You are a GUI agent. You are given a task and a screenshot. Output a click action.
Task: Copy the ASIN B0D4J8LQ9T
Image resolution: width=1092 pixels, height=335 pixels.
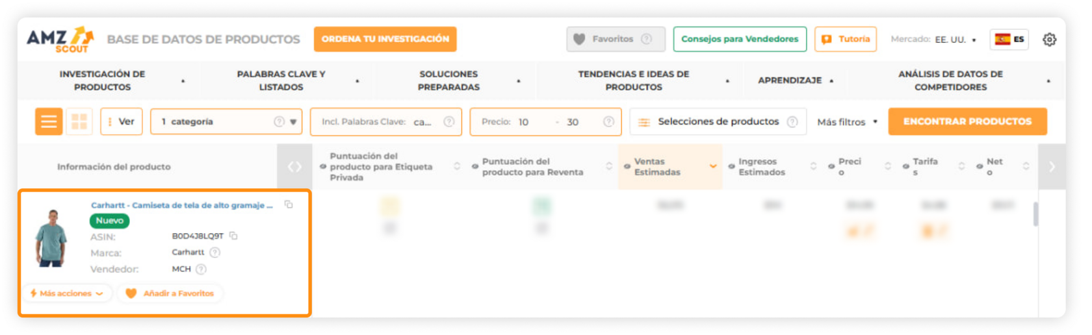(233, 236)
